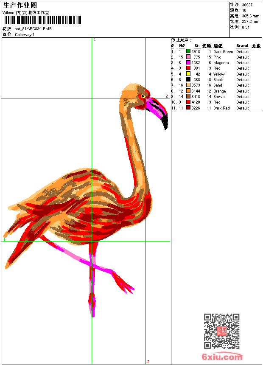Click the Orange color swatch
263x365 pixels.
point(188,91)
